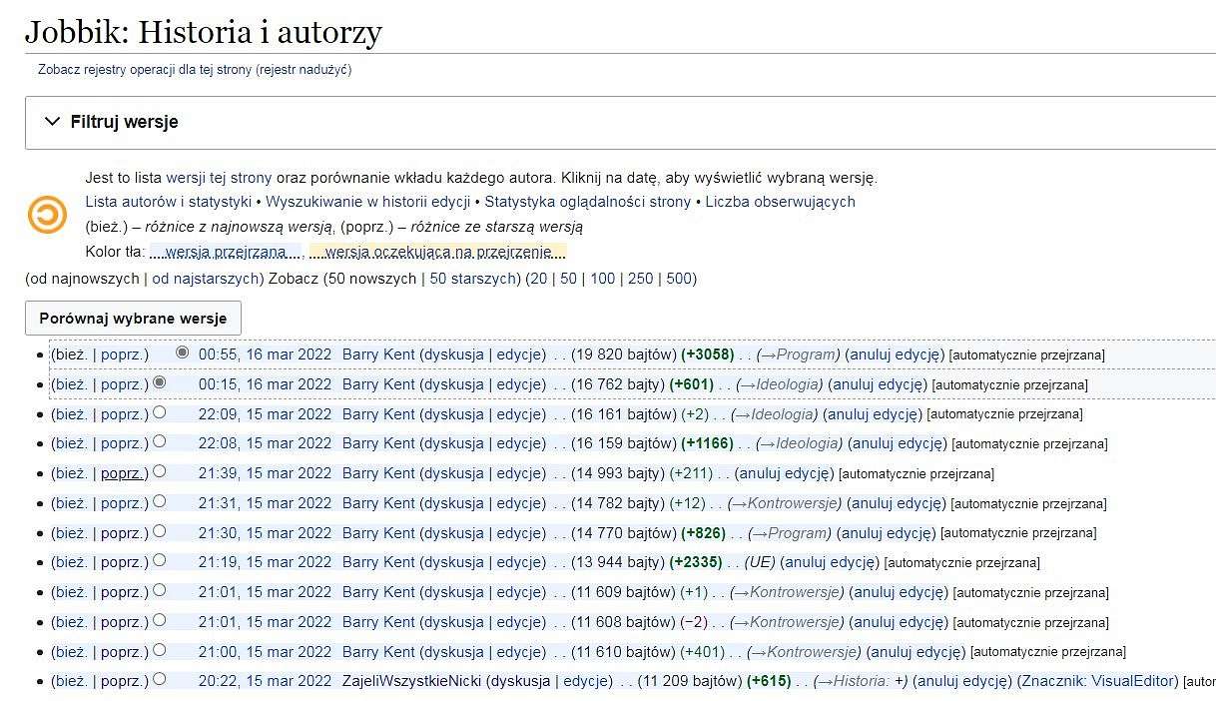Open Barry Kent user link in 00:55 row
This screenshot has height=701, width=1216.
click(x=378, y=354)
